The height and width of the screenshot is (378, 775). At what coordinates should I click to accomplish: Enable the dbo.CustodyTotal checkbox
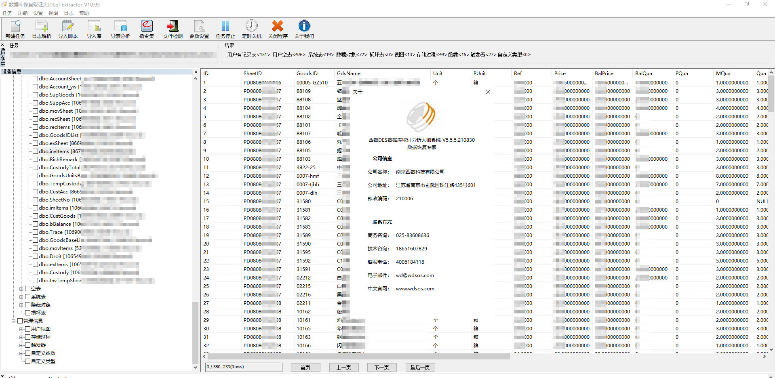tap(36, 168)
